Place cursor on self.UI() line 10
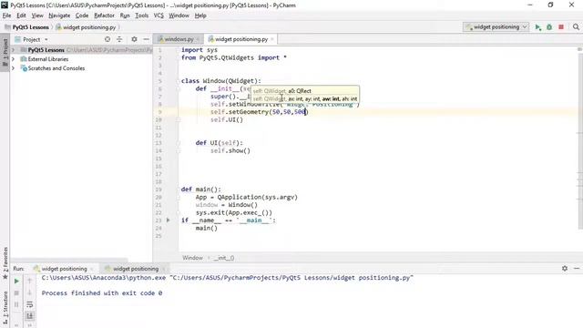Image resolution: width=583 pixels, height=328 pixels. [x=227, y=119]
